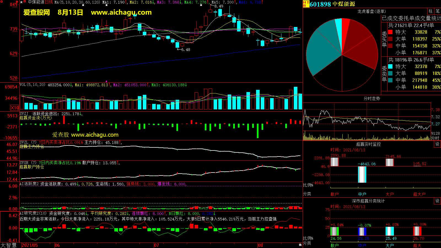The height and width of the screenshot is (248, 441).
Task: Select the 日线 period label
Action: point(49,2)
